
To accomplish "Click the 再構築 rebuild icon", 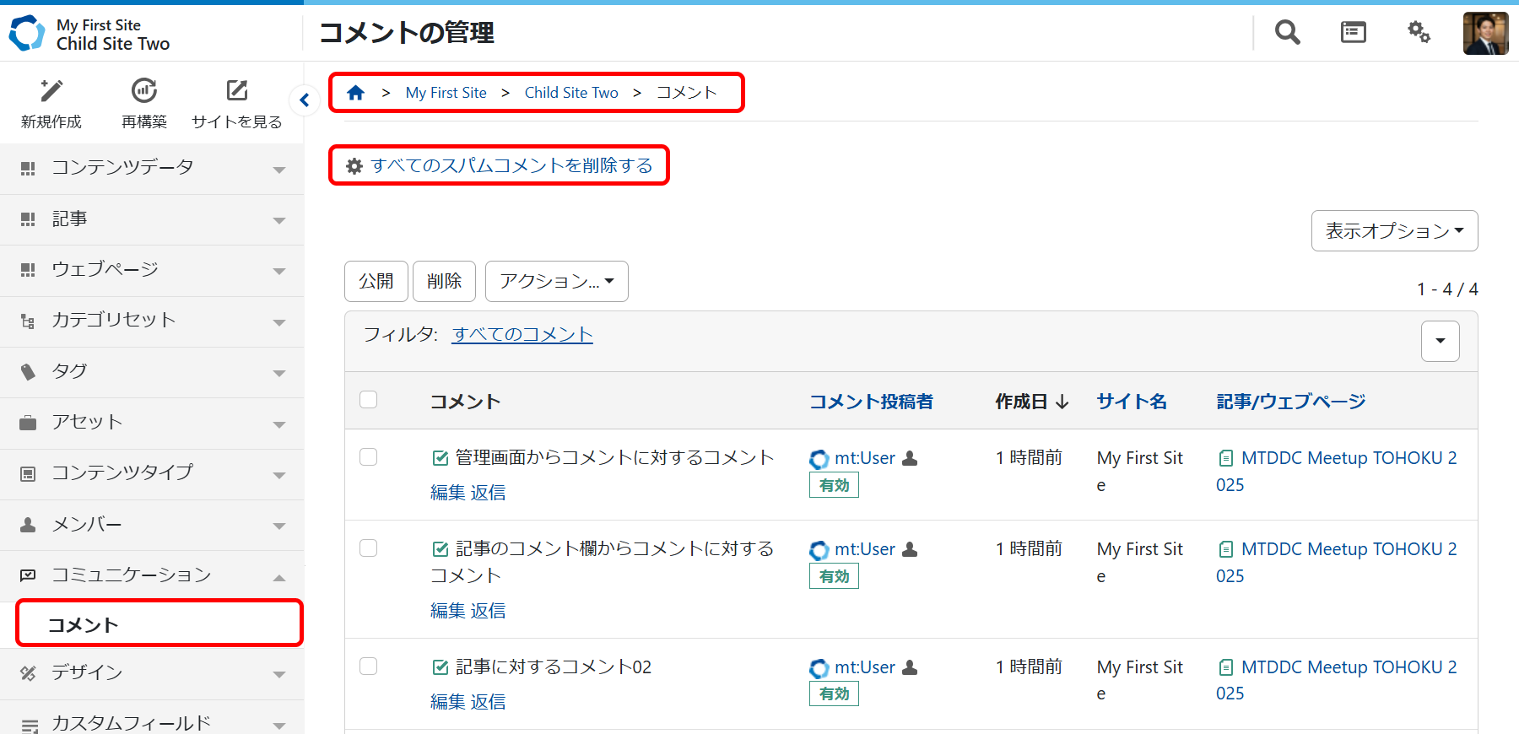I will tap(144, 91).
